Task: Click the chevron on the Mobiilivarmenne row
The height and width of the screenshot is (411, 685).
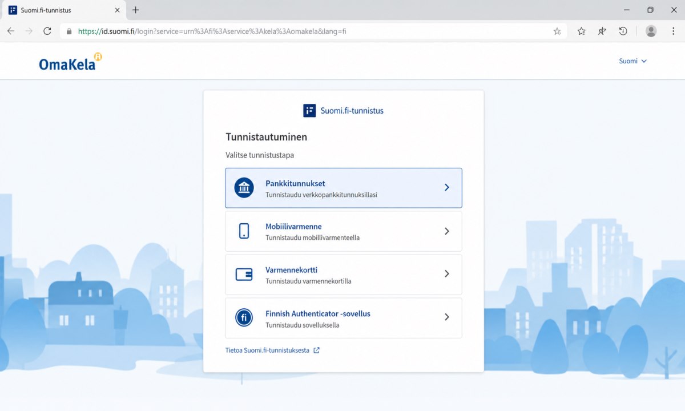Action: pyautogui.click(x=447, y=231)
